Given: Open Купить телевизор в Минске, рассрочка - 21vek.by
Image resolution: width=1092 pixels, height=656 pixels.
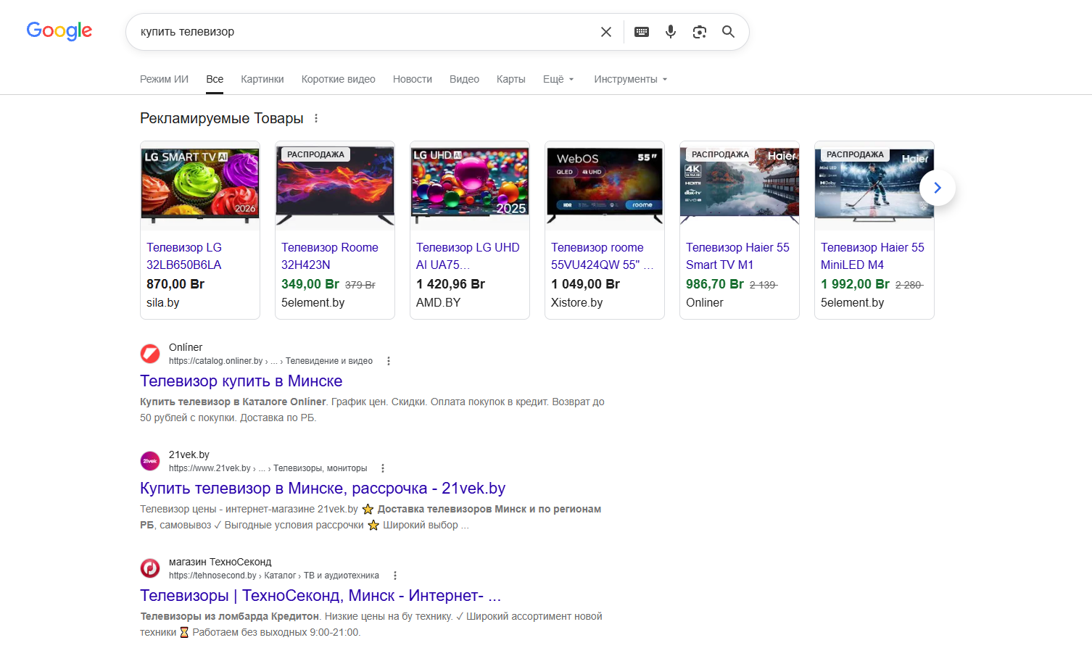Looking at the screenshot, I should (x=323, y=489).
